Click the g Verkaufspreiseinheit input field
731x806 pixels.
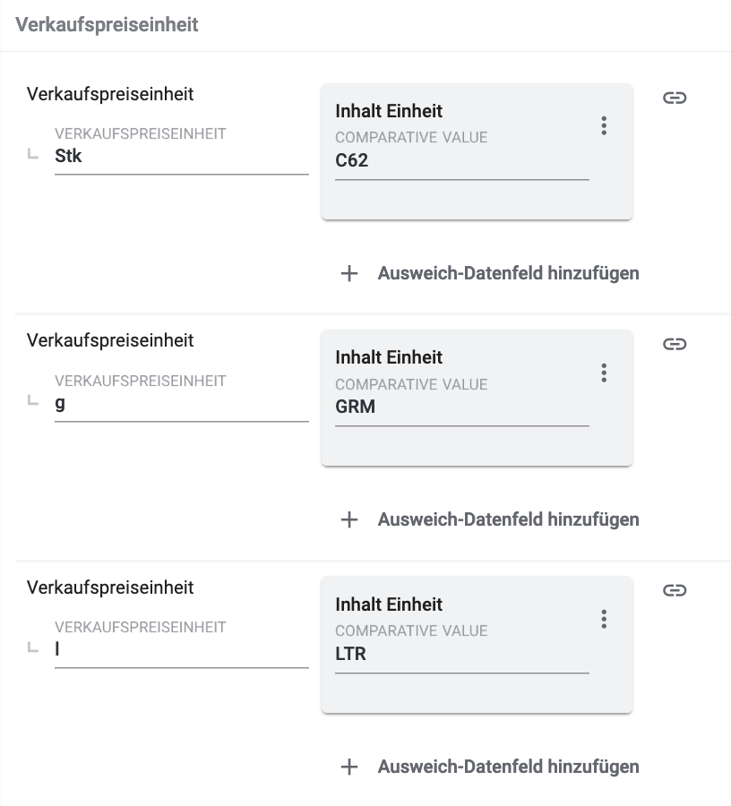(x=181, y=404)
